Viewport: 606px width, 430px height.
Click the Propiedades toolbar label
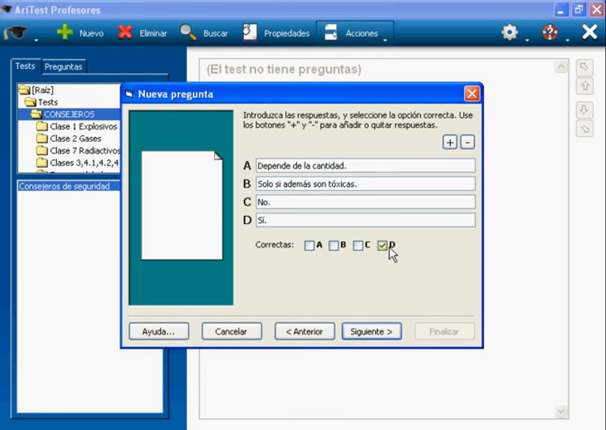point(287,33)
